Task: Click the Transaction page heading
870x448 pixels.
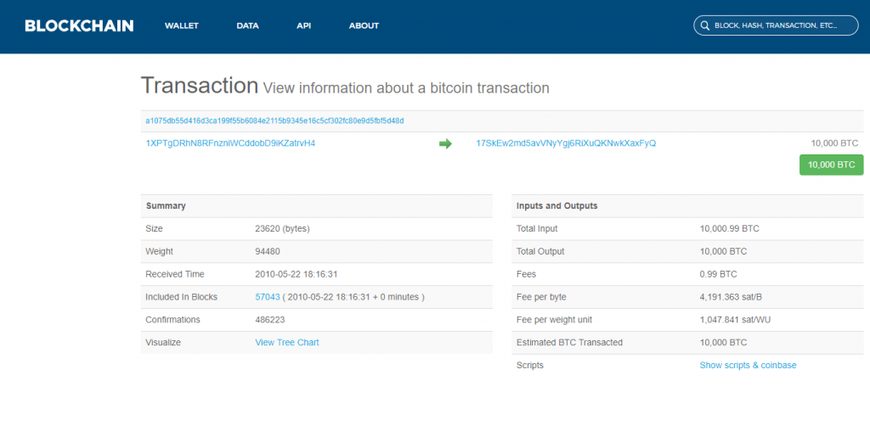Action: click(x=199, y=86)
